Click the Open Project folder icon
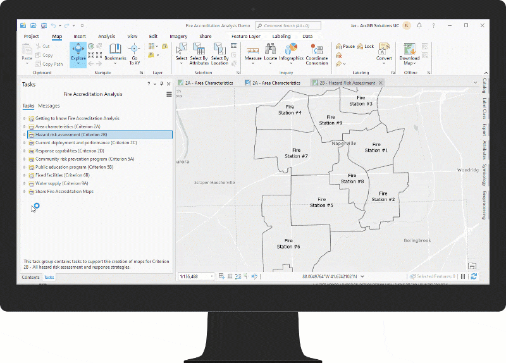 (34, 25)
